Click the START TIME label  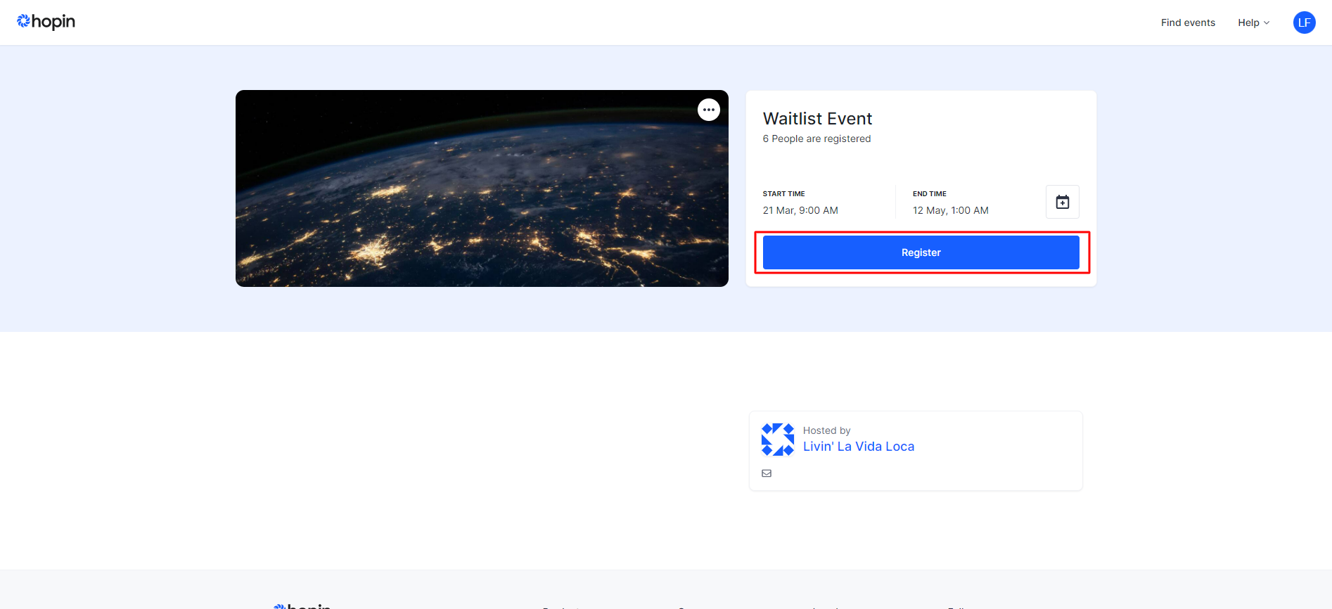pyautogui.click(x=784, y=194)
